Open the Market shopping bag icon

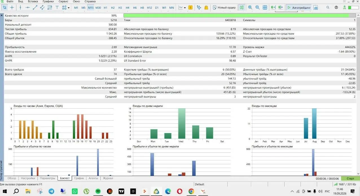(206, 8)
